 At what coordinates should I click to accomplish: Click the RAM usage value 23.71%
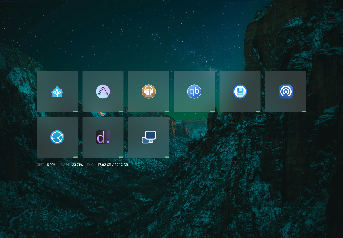77,165
